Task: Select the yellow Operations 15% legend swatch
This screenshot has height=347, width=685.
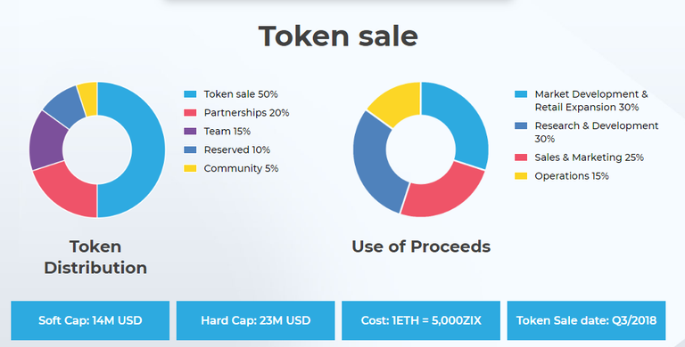Action: 521,176
